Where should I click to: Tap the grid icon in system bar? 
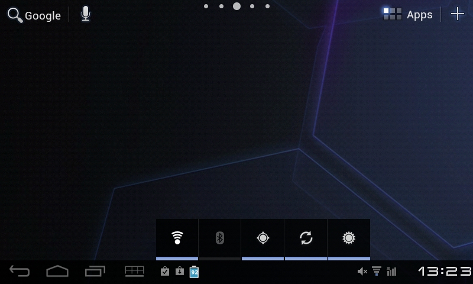pyautogui.click(x=135, y=271)
